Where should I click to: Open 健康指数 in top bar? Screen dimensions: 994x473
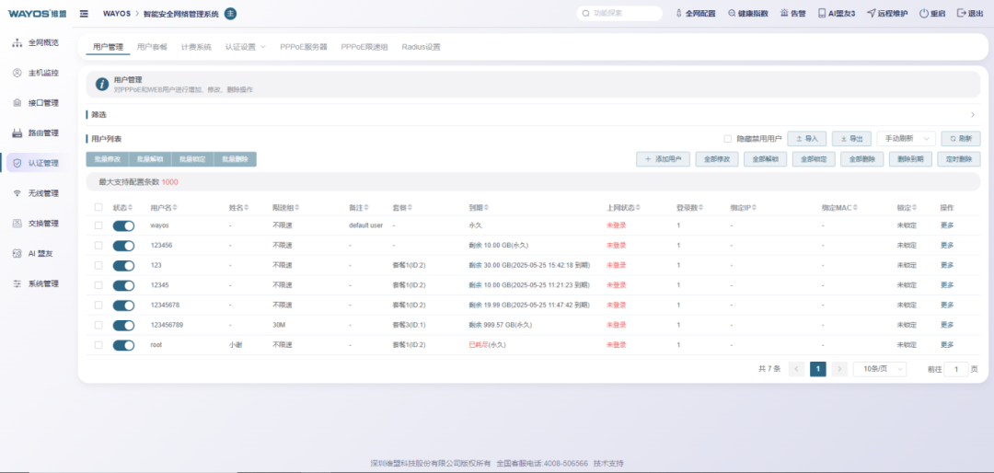coord(748,13)
